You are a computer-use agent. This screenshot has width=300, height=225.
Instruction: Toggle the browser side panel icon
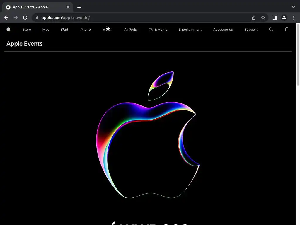tap(275, 18)
